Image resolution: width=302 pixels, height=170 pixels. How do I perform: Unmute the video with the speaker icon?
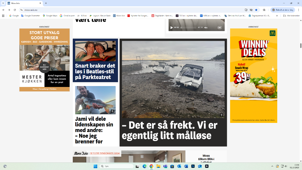pos(206,27)
